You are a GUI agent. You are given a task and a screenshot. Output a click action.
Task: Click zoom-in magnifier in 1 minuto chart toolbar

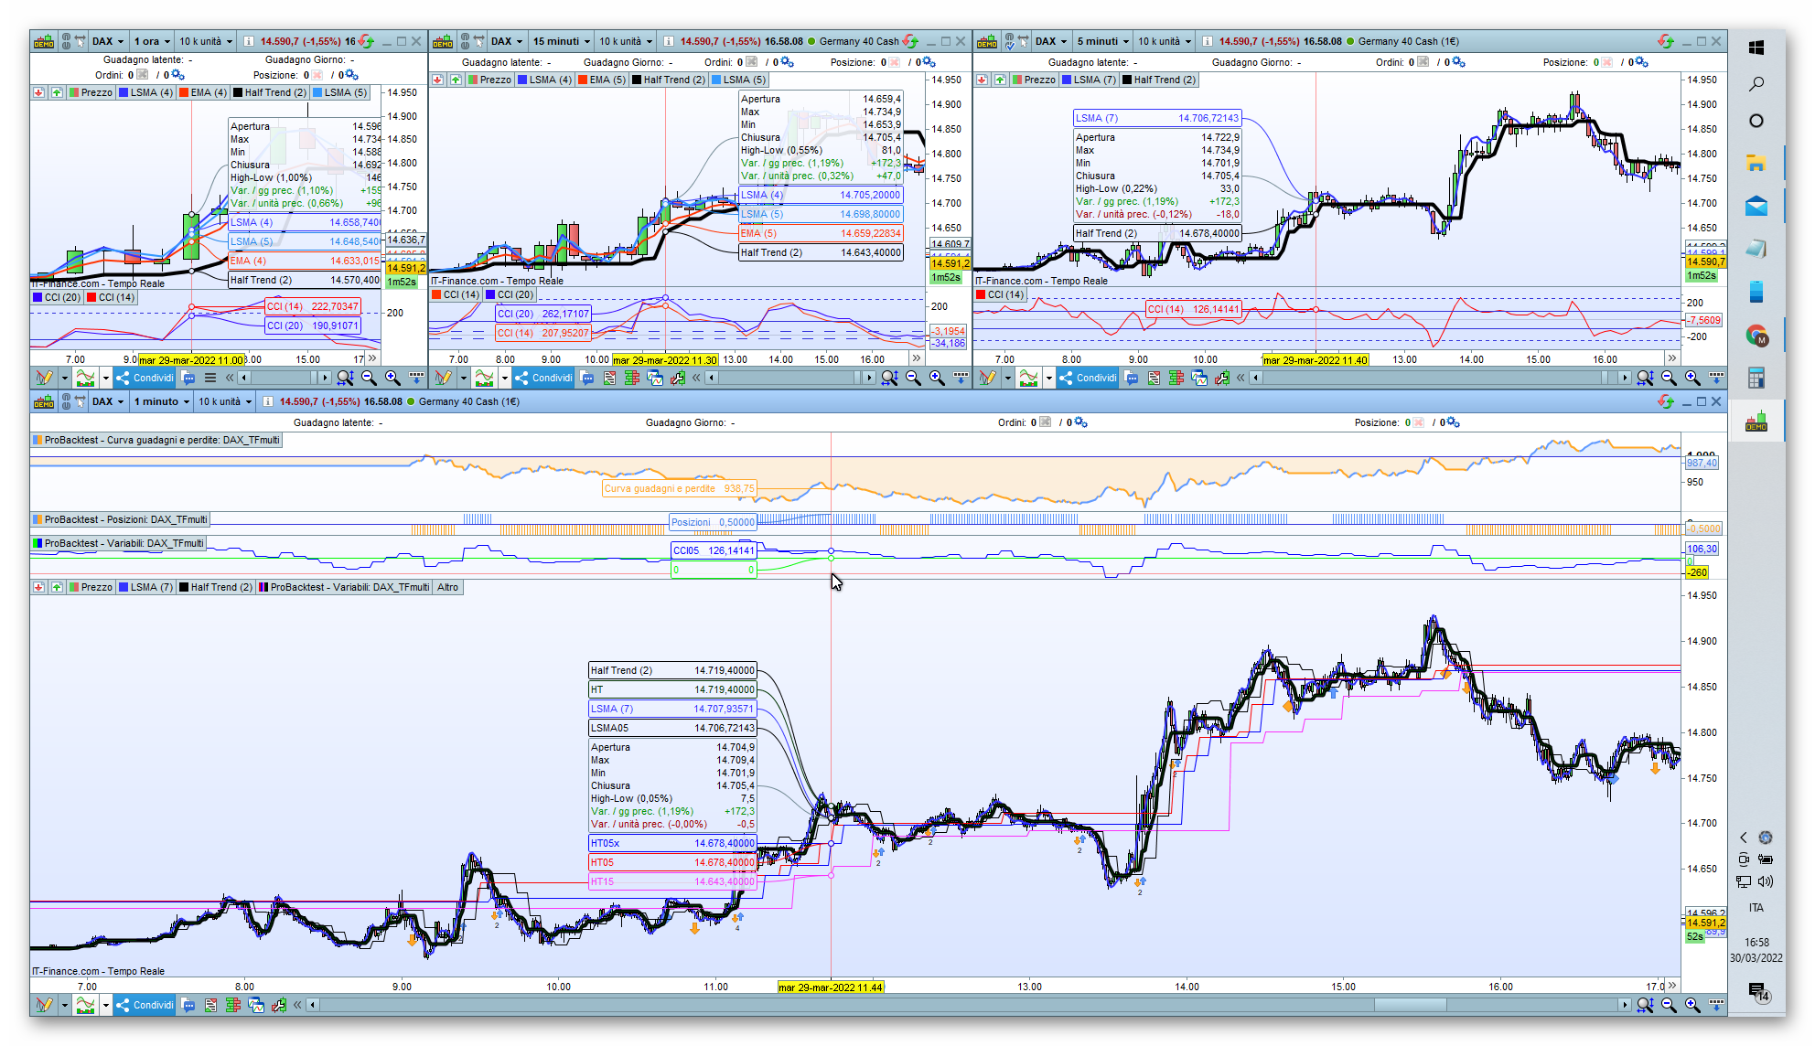[1692, 1005]
